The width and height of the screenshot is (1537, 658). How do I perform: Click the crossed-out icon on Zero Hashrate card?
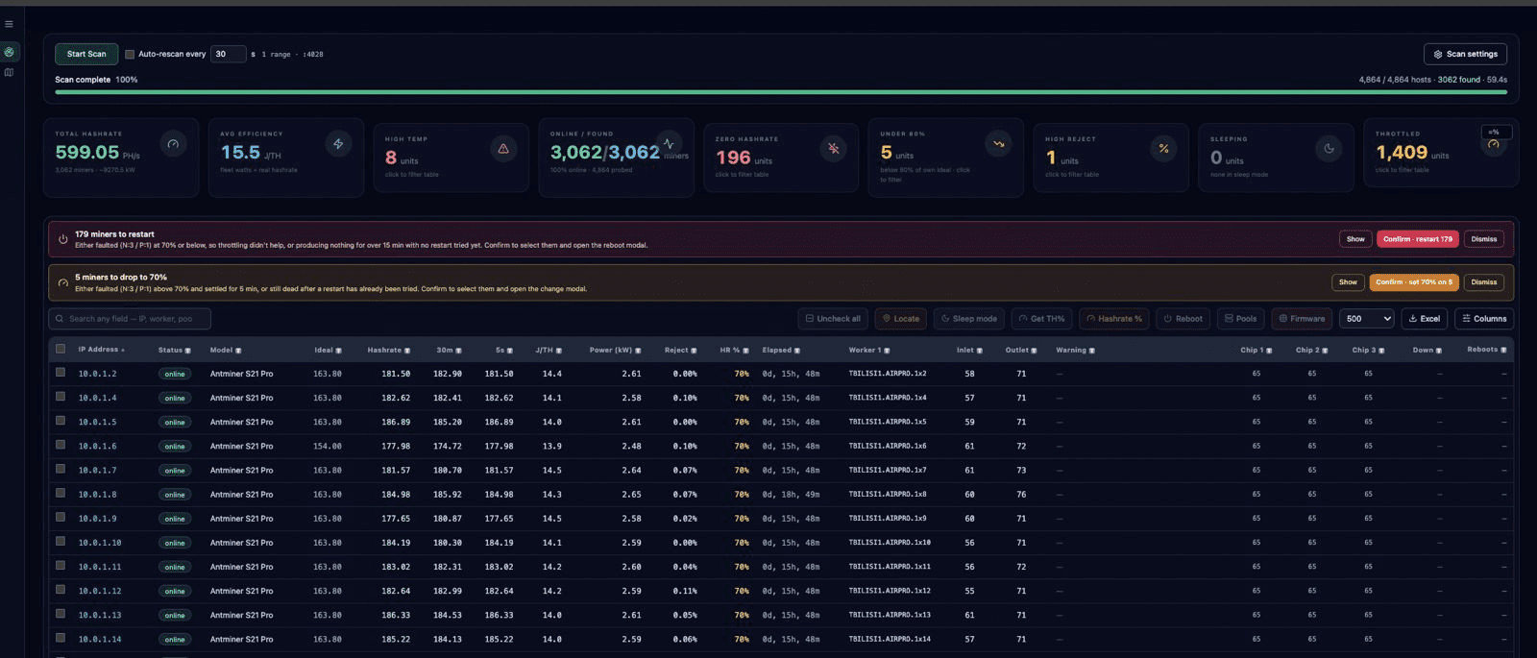tap(833, 148)
